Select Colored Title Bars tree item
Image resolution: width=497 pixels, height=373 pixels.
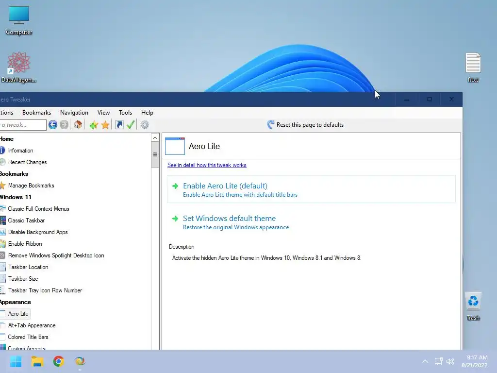(28, 337)
